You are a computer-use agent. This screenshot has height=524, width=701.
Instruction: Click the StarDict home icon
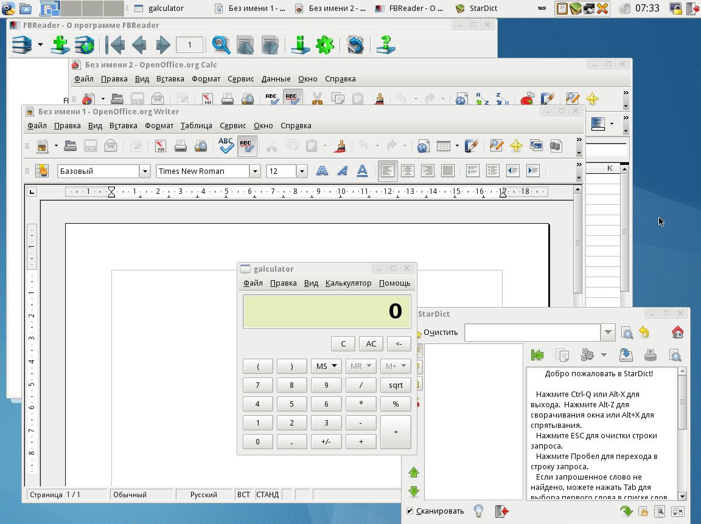tap(677, 333)
